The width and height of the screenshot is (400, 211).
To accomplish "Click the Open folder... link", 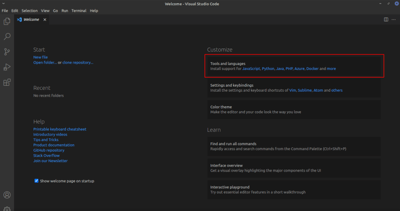I will coord(45,63).
